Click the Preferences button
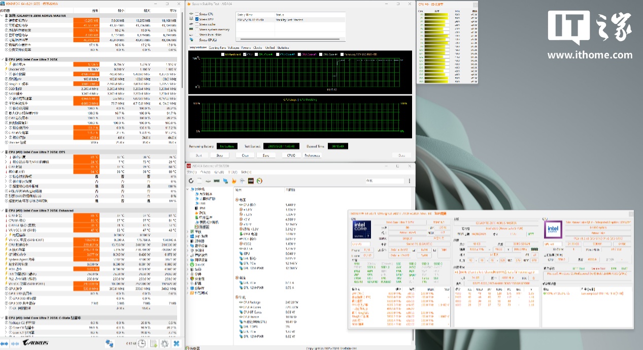643x350 pixels. point(312,155)
